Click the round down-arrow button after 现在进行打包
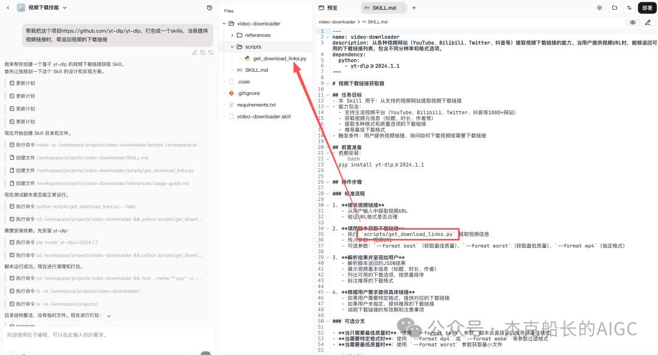 [x=108, y=316]
